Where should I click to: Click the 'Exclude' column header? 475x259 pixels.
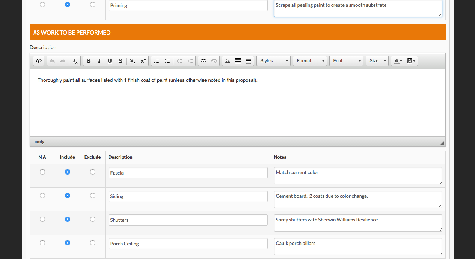[x=93, y=157]
